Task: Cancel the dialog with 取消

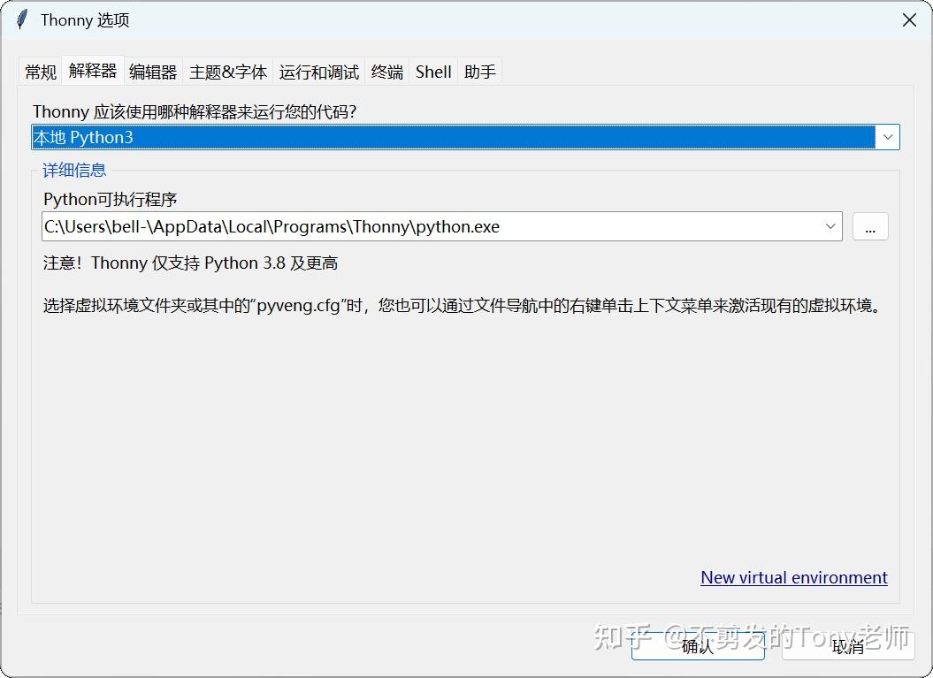Action: click(846, 647)
